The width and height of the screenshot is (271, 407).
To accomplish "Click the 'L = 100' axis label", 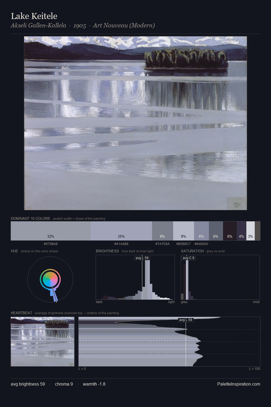I will pos(254,369).
